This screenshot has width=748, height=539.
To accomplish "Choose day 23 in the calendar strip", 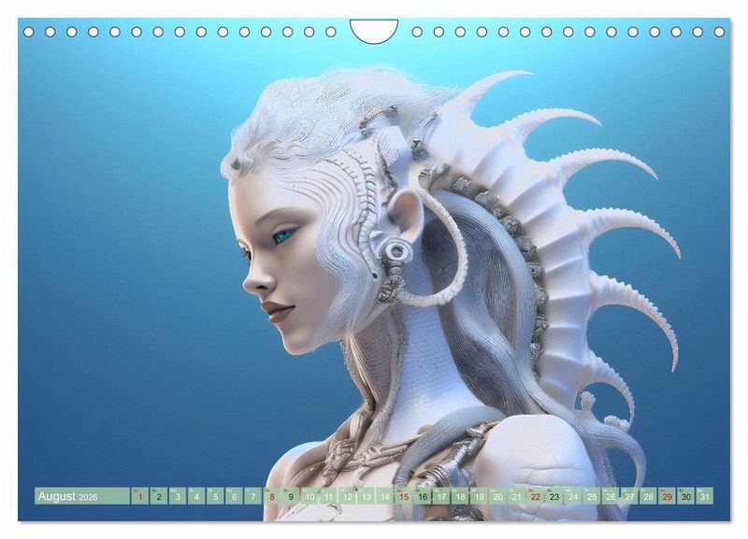I will coord(554,497).
